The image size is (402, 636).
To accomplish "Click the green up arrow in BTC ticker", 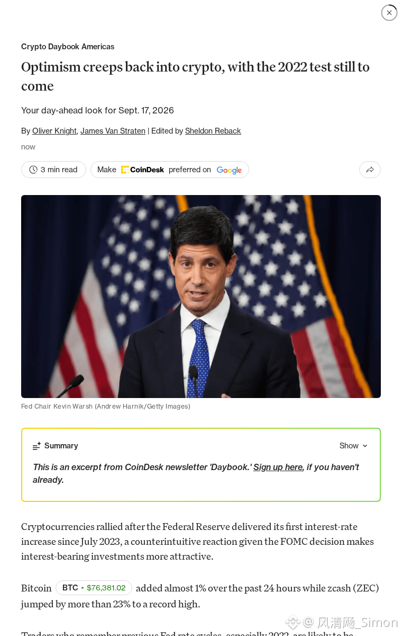I will (83, 588).
